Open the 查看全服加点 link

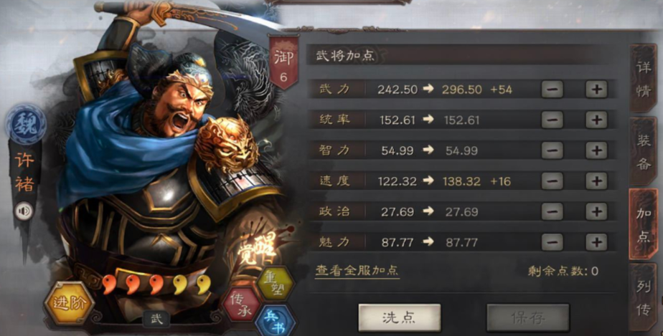(x=357, y=270)
